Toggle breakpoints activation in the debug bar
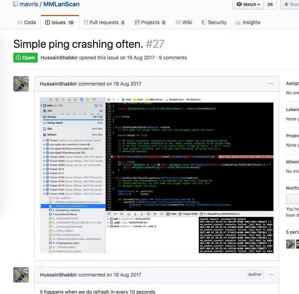Image resolution: width=299 pixels, height=294 pixels. [x=115, y=214]
